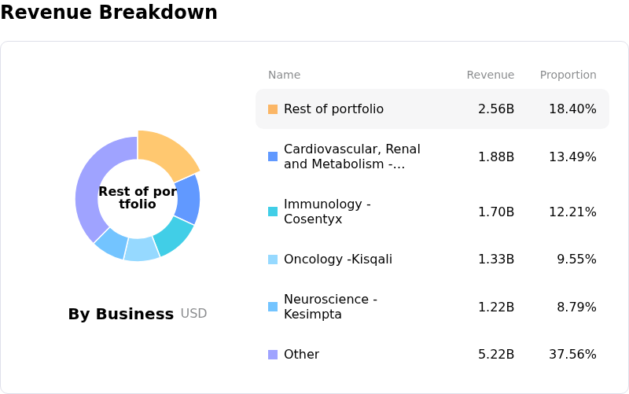Click the light blue Oncology Kisqali swatch
Viewport: 629px width, 394px height.
click(x=273, y=260)
